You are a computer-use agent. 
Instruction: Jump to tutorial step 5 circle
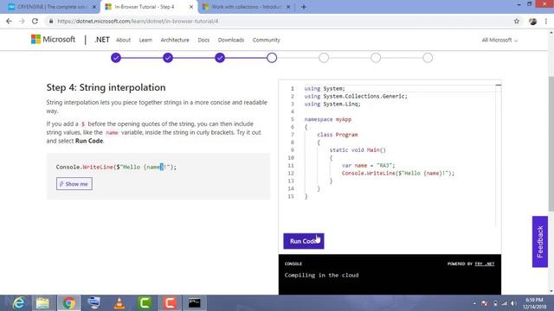(x=324, y=58)
